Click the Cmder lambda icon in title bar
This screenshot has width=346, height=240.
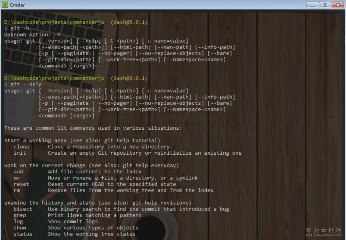(5, 5)
